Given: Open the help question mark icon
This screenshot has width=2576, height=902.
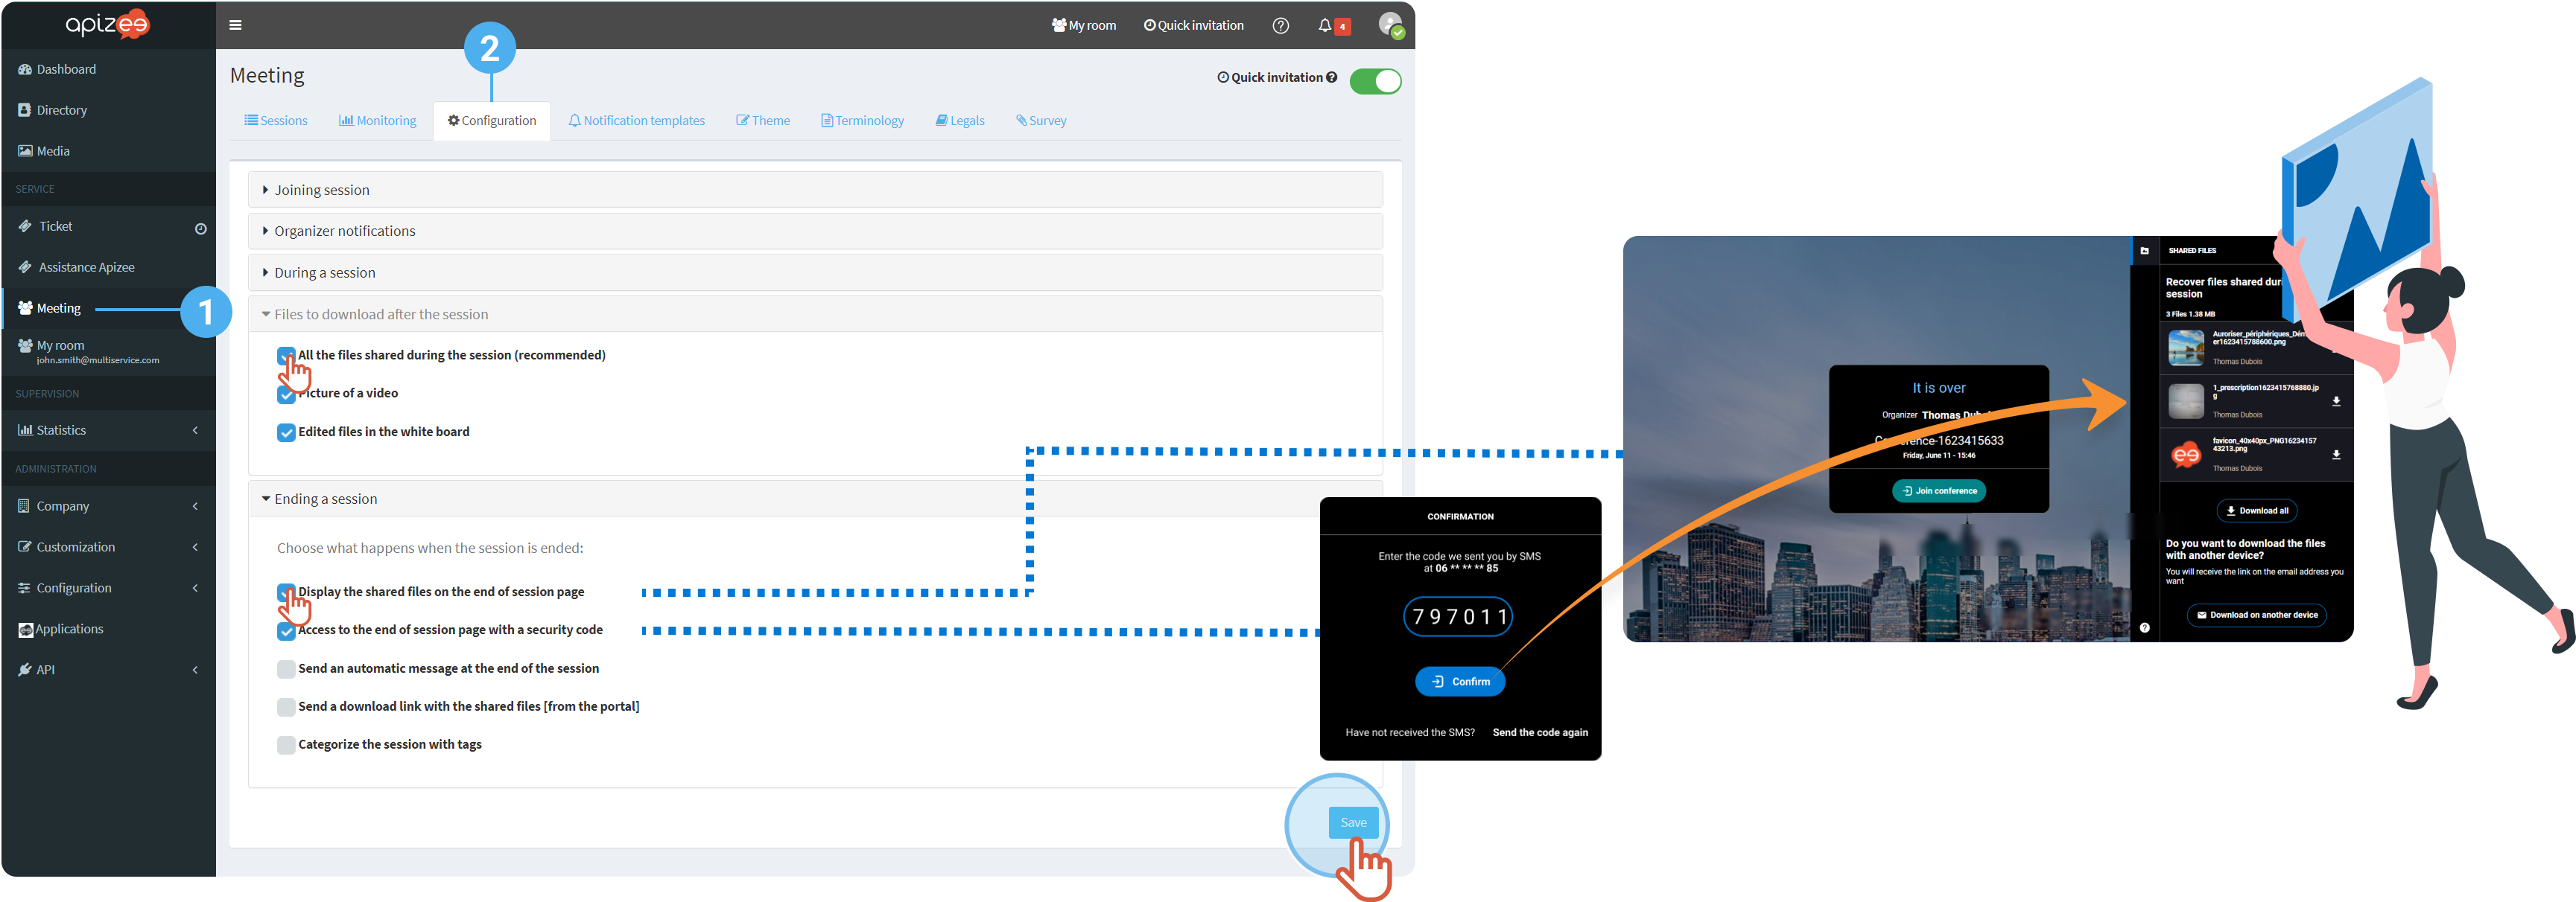Looking at the screenshot, I should (1280, 26).
